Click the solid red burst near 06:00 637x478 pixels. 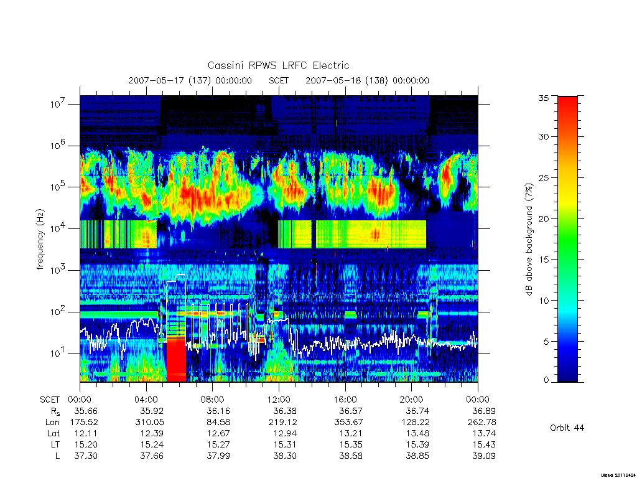click(176, 360)
